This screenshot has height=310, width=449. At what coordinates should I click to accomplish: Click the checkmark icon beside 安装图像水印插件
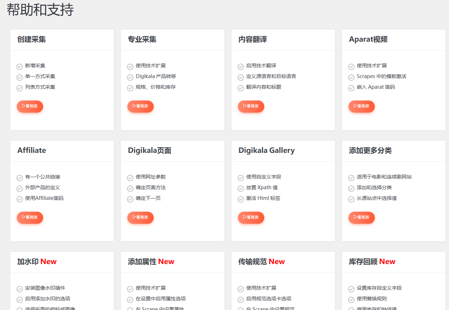tap(19, 288)
